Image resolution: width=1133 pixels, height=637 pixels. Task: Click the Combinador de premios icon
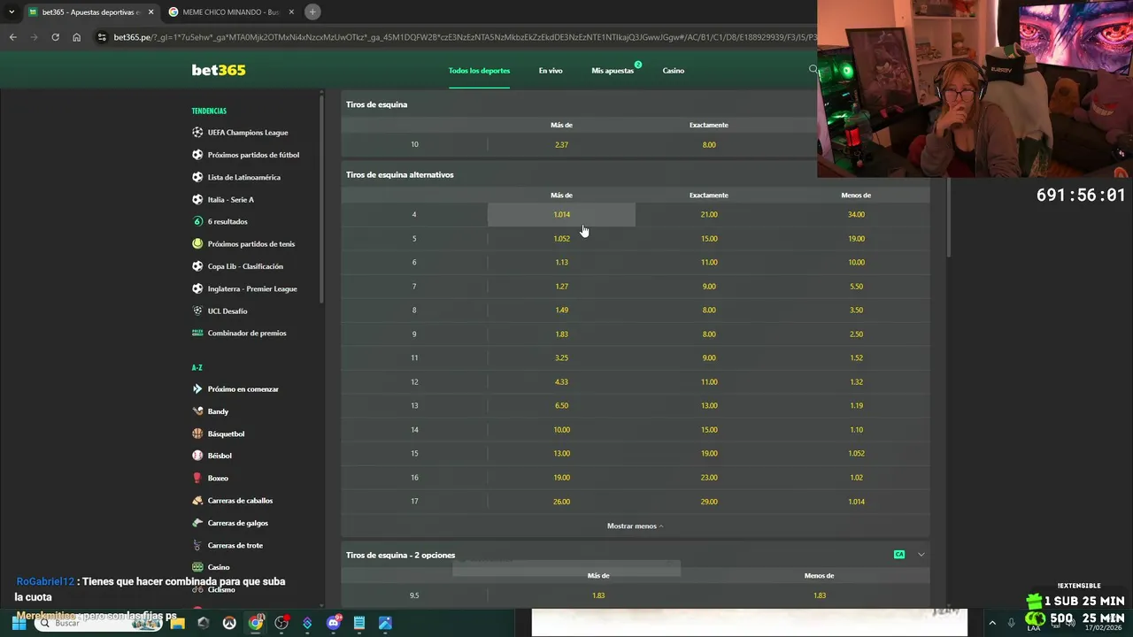pyautogui.click(x=197, y=334)
